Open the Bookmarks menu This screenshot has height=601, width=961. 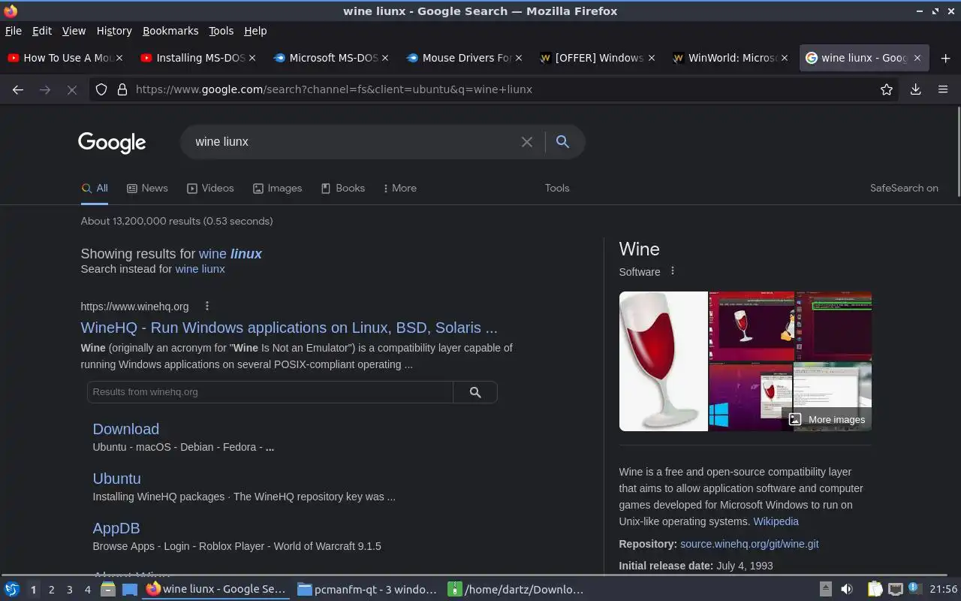click(170, 31)
